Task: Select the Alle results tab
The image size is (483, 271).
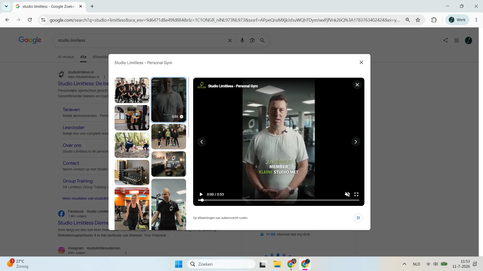Action: [83, 57]
